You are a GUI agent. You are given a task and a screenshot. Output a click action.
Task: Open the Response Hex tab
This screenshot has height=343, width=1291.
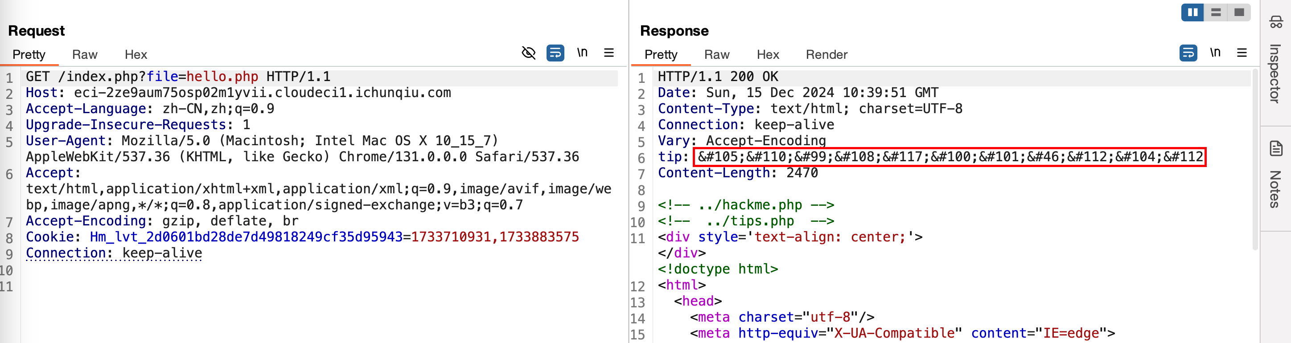[x=768, y=54]
